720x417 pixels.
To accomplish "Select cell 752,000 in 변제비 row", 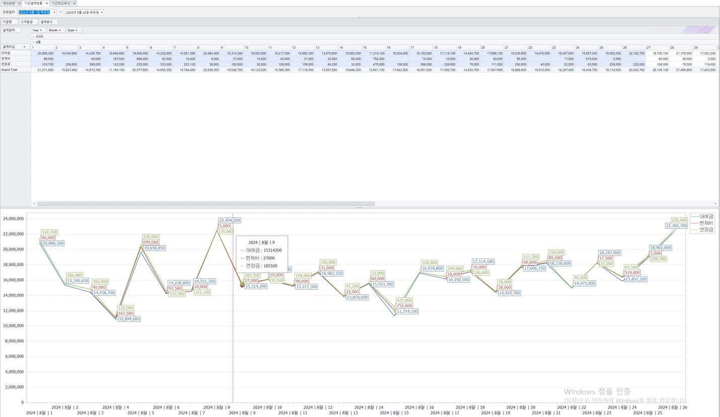I will 374,58.
